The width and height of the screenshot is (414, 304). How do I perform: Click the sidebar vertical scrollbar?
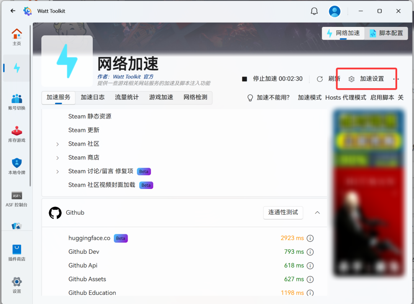click(x=31, y=106)
